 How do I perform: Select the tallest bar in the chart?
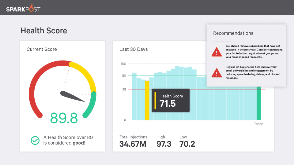(177, 93)
